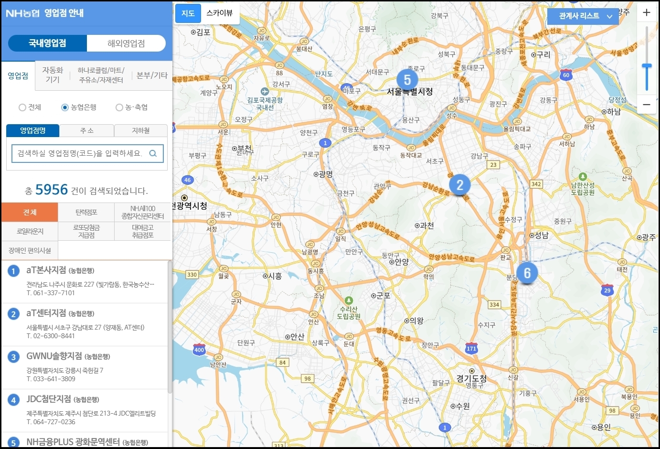Image resolution: width=660 pixels, height=449 pixels.
Task: Click map marker number 6 near Bundang
Action: click(527, 273)
